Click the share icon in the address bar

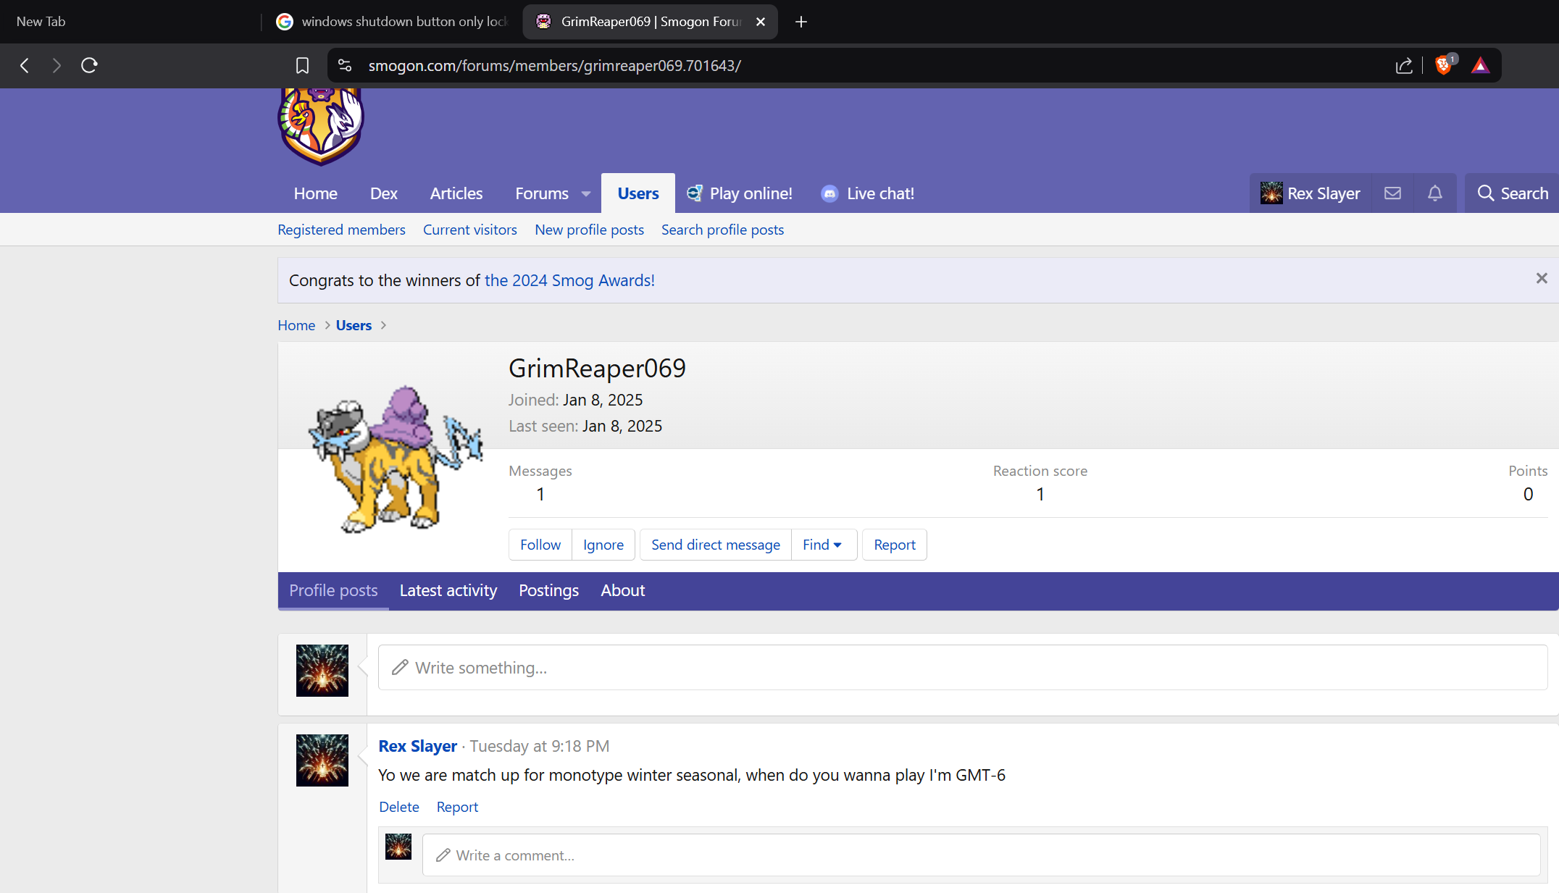pos(1404,65)
